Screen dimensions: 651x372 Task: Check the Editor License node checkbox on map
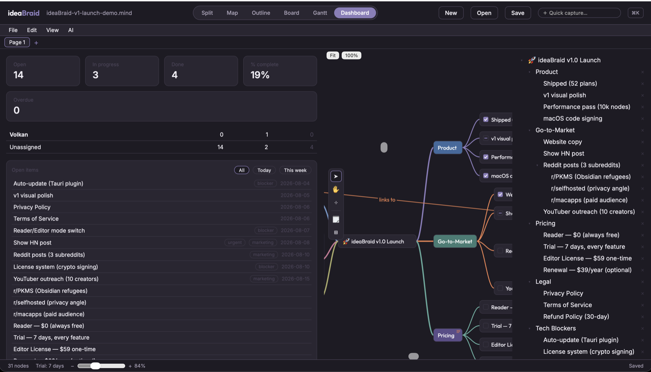pyautogui.click(x=486, y=345)
